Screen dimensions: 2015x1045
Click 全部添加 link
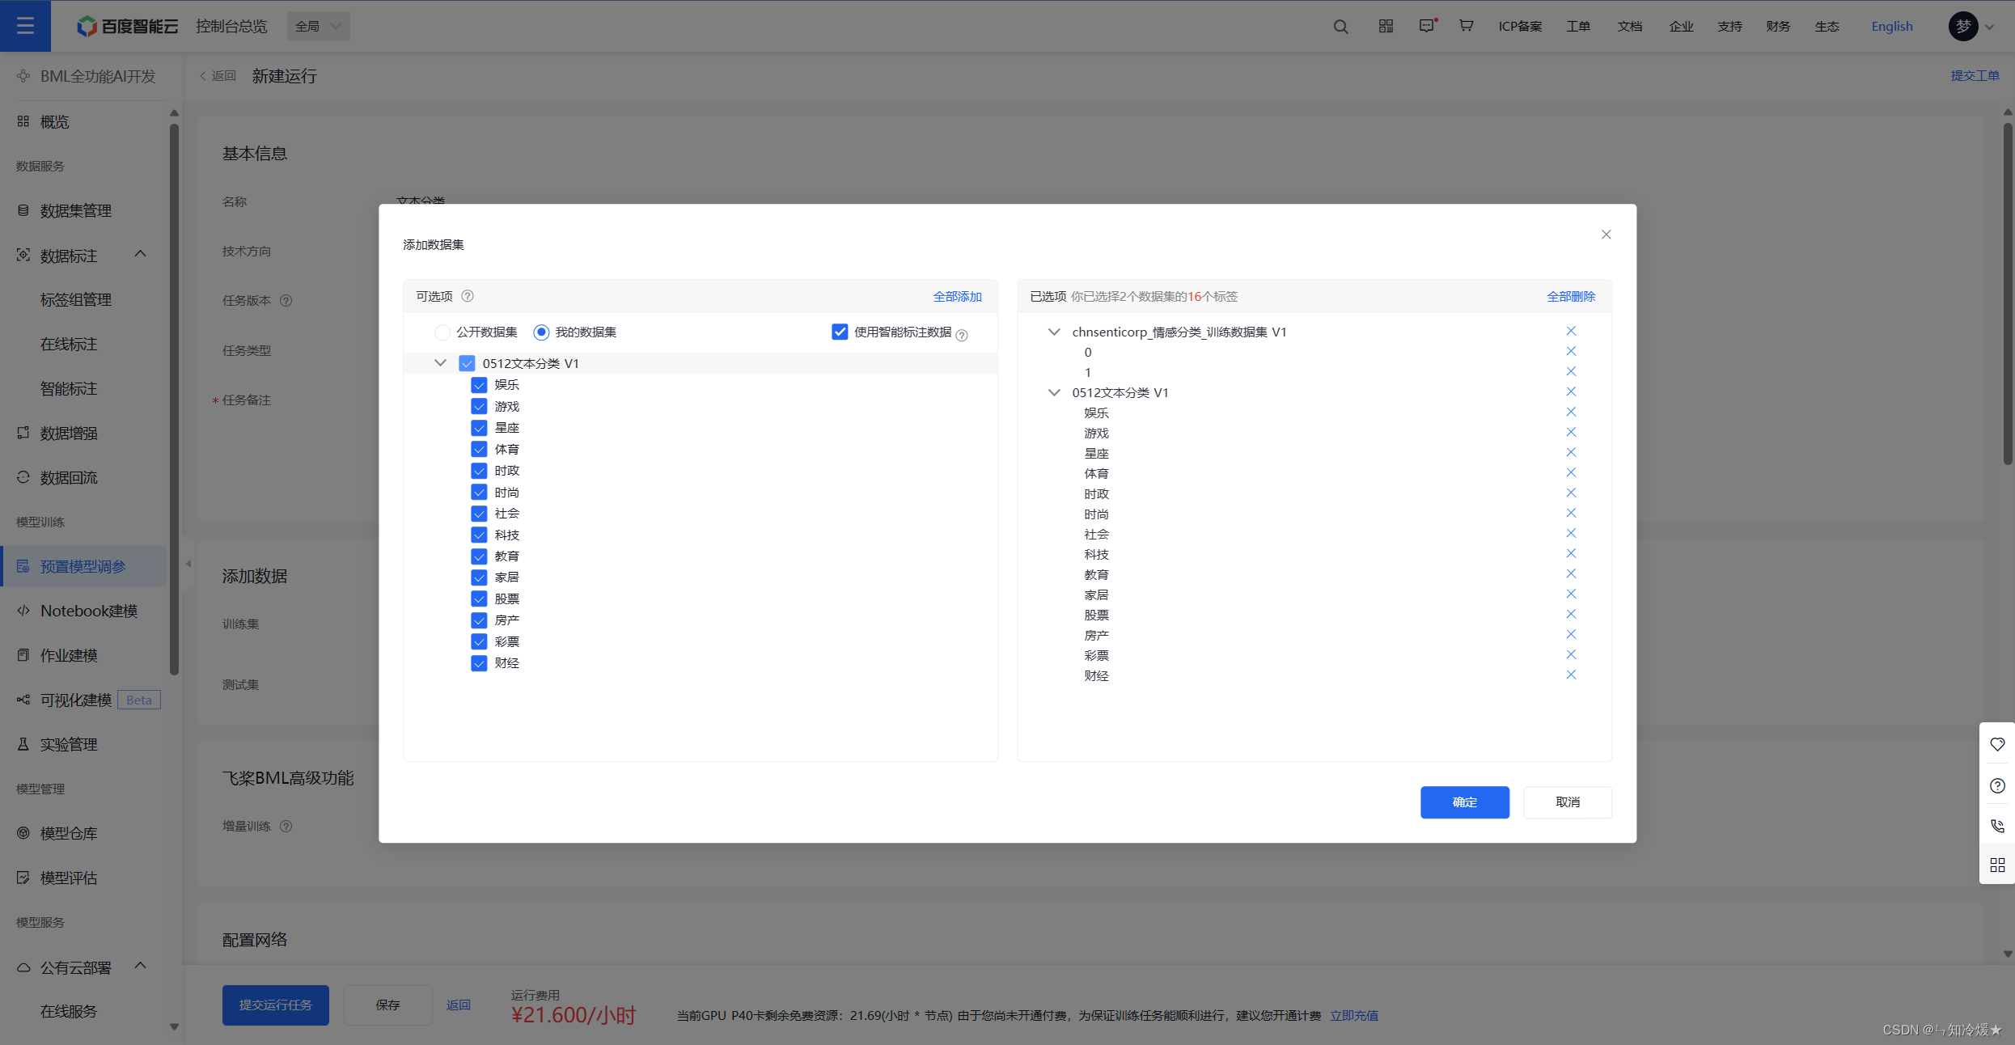pos(957,297)
